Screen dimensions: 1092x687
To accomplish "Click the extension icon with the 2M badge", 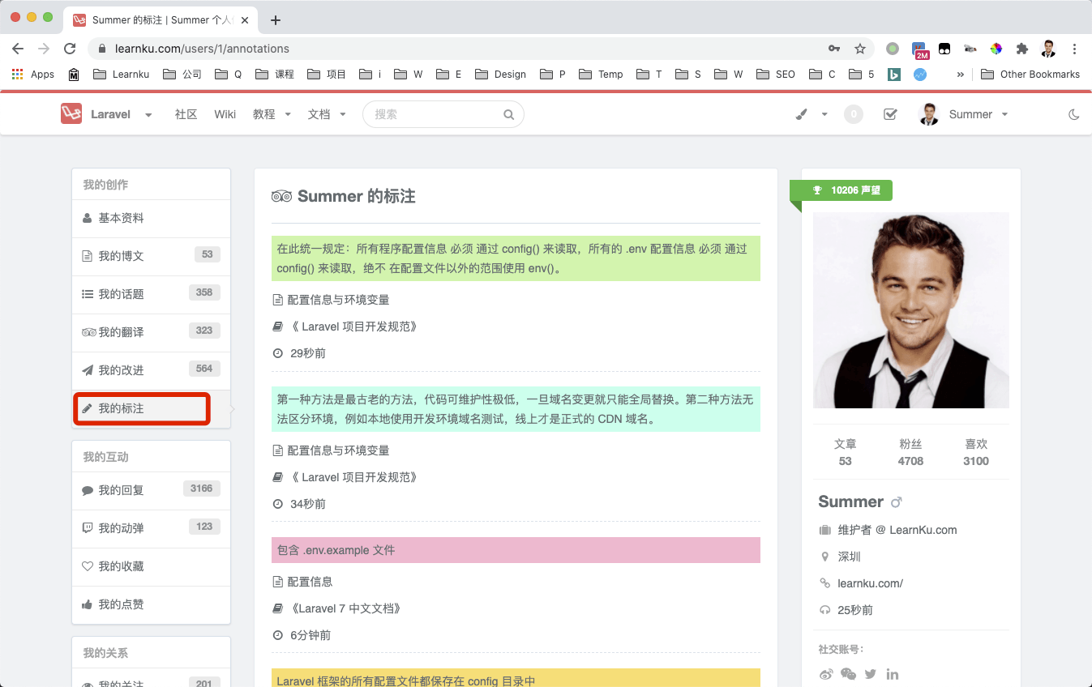I will (x=919, y=50).
